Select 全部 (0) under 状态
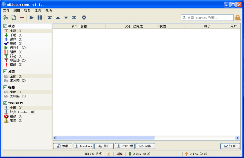 click(x=27, y=31)
